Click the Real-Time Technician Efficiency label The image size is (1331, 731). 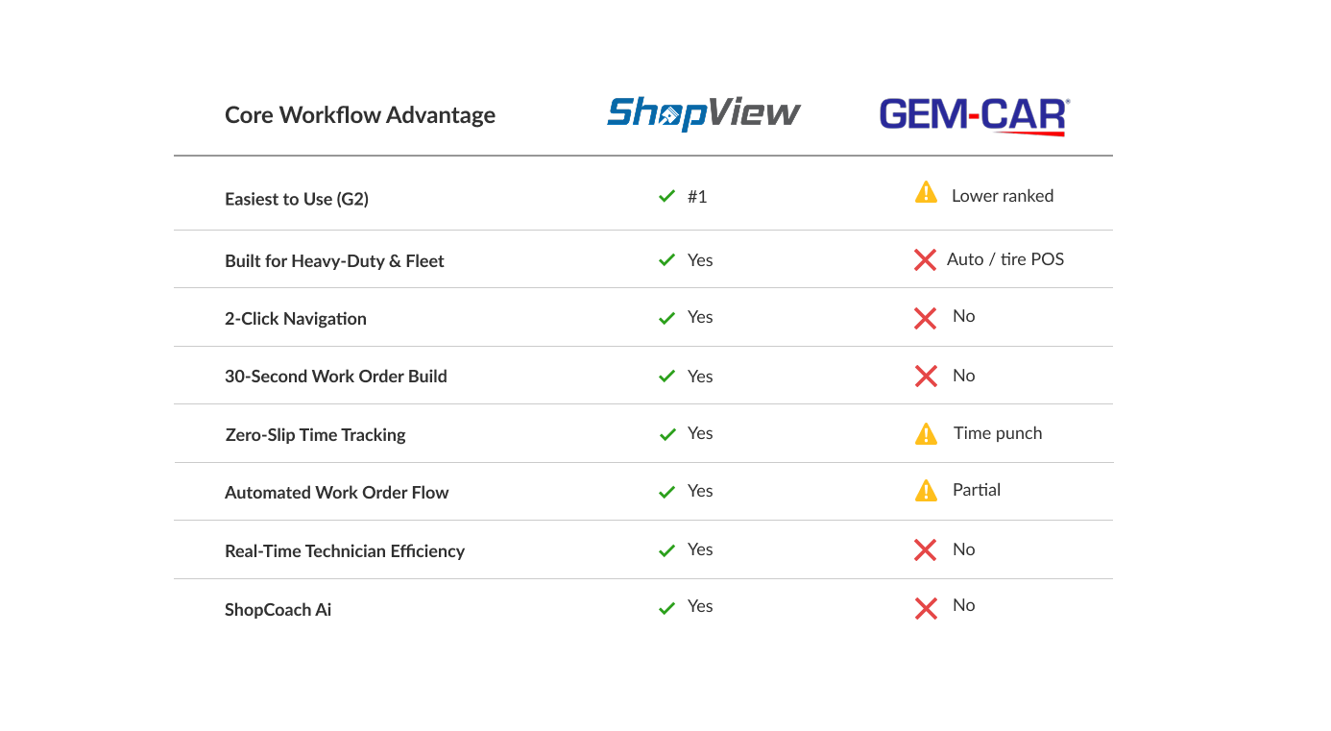pyautogui.click(x=345, y=551)
